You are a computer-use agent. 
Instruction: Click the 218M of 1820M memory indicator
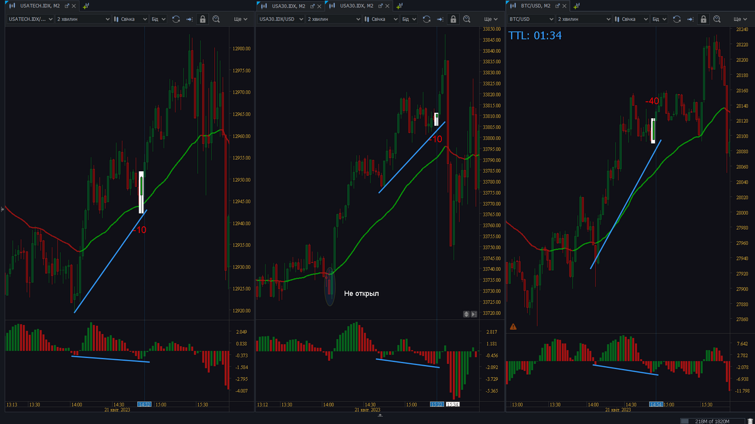713,421
